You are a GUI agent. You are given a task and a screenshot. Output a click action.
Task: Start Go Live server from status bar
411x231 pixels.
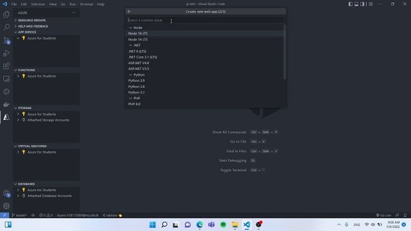point(383,216)
